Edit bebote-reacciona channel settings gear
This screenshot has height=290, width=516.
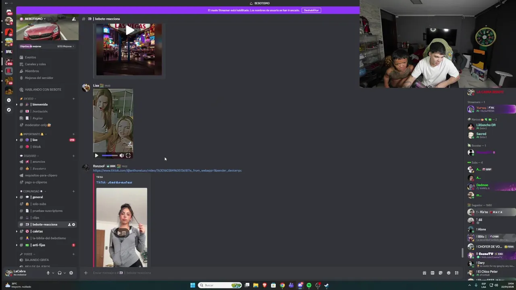73,224
